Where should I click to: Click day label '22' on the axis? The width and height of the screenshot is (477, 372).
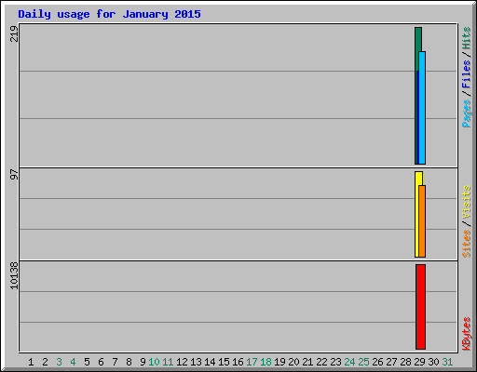pyautogui.click(x=321, y=362)
